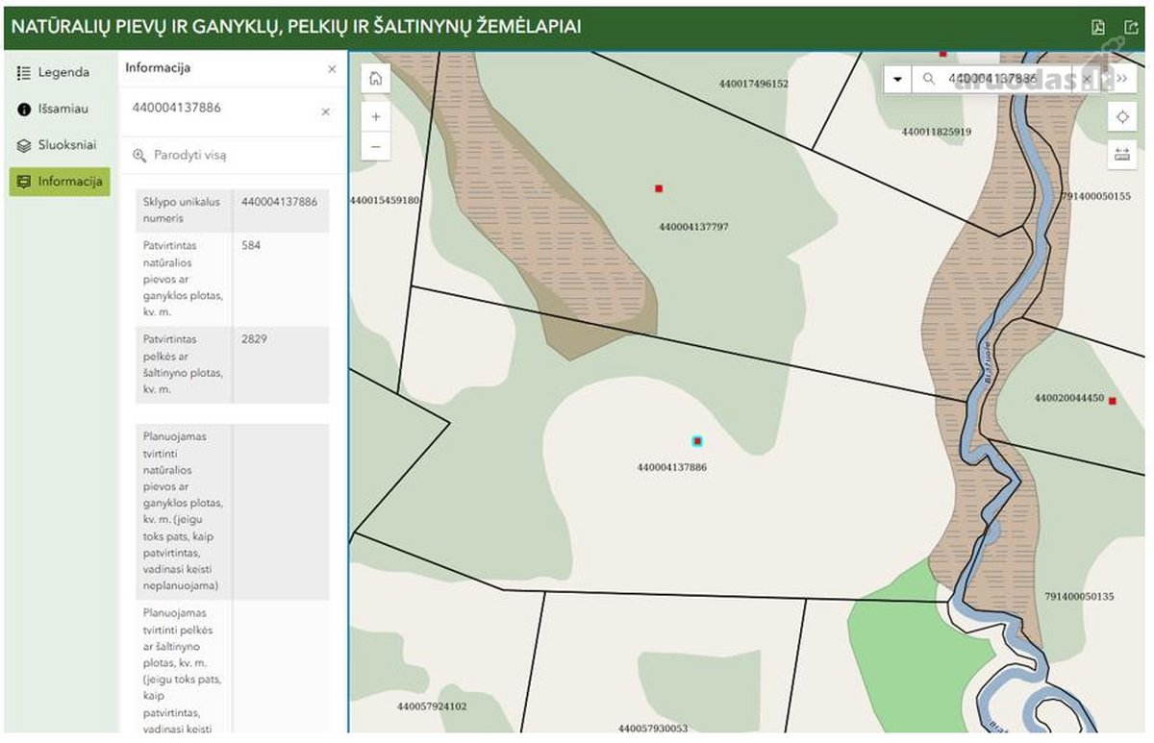Click the confirmed meadow area value 584
This screenshot has width=1154, height=743.
pyautogui.click(x=252, y=245)
